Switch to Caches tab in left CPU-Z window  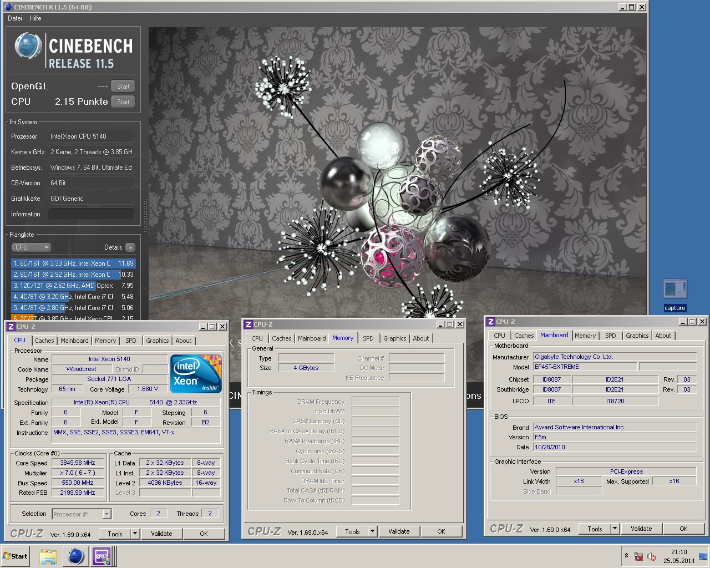pyautogui.click(x=44, y=341)
